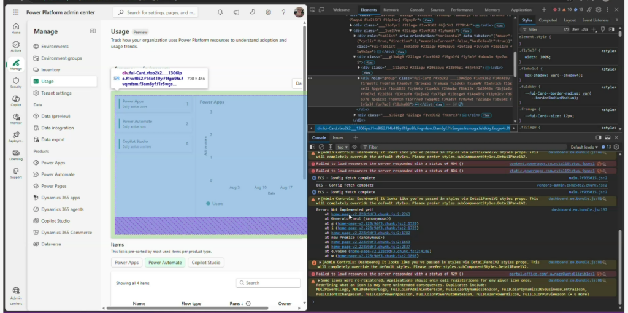
Task: Click the Styles Filter input
Action: pyautogui.click(x=545, y=29)
